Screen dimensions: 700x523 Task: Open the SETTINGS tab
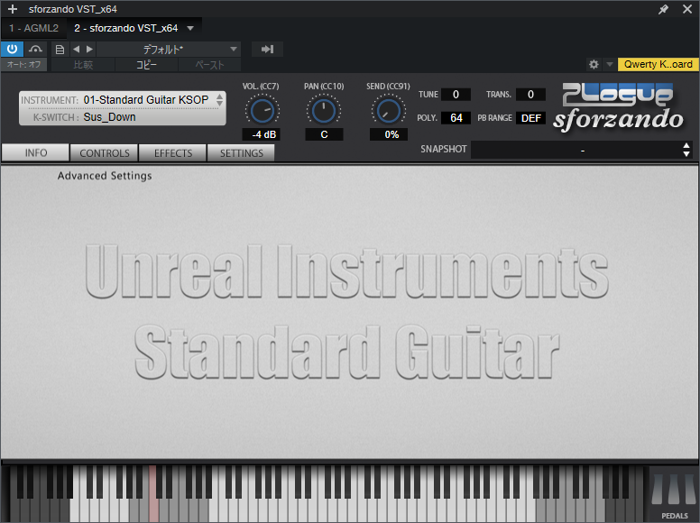[242, 153]
